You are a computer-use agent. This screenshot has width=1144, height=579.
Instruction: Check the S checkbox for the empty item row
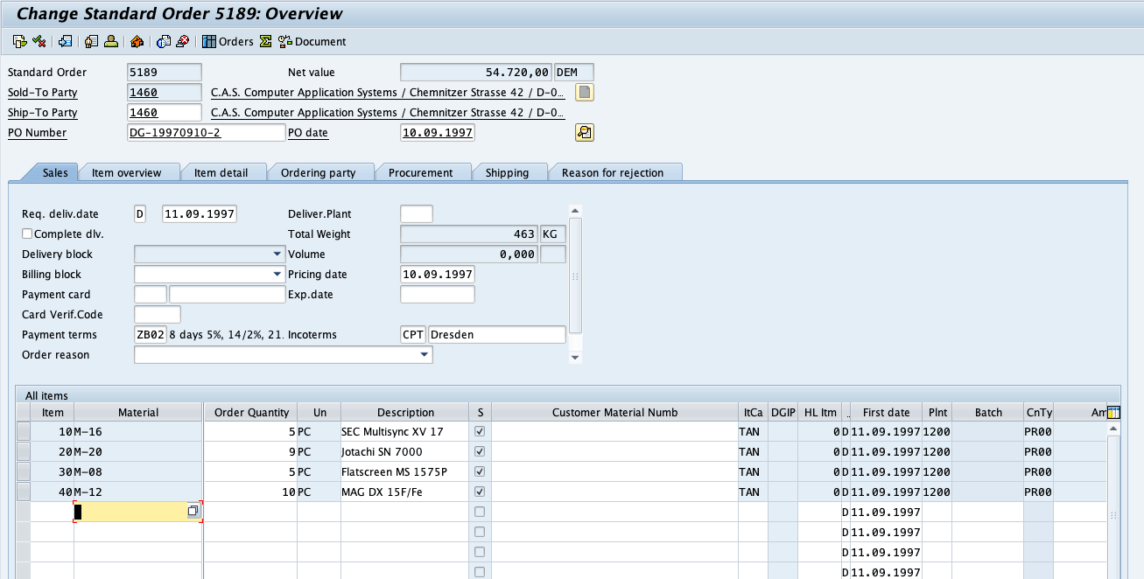[x=479, y=512]
